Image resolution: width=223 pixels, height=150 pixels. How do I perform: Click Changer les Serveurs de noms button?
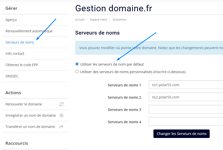click(x=182, y=134)
